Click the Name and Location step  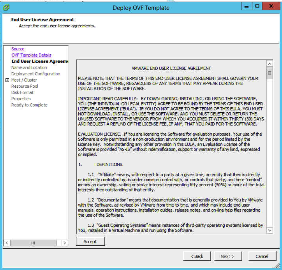pyautogui.click(x=29, y=68)
